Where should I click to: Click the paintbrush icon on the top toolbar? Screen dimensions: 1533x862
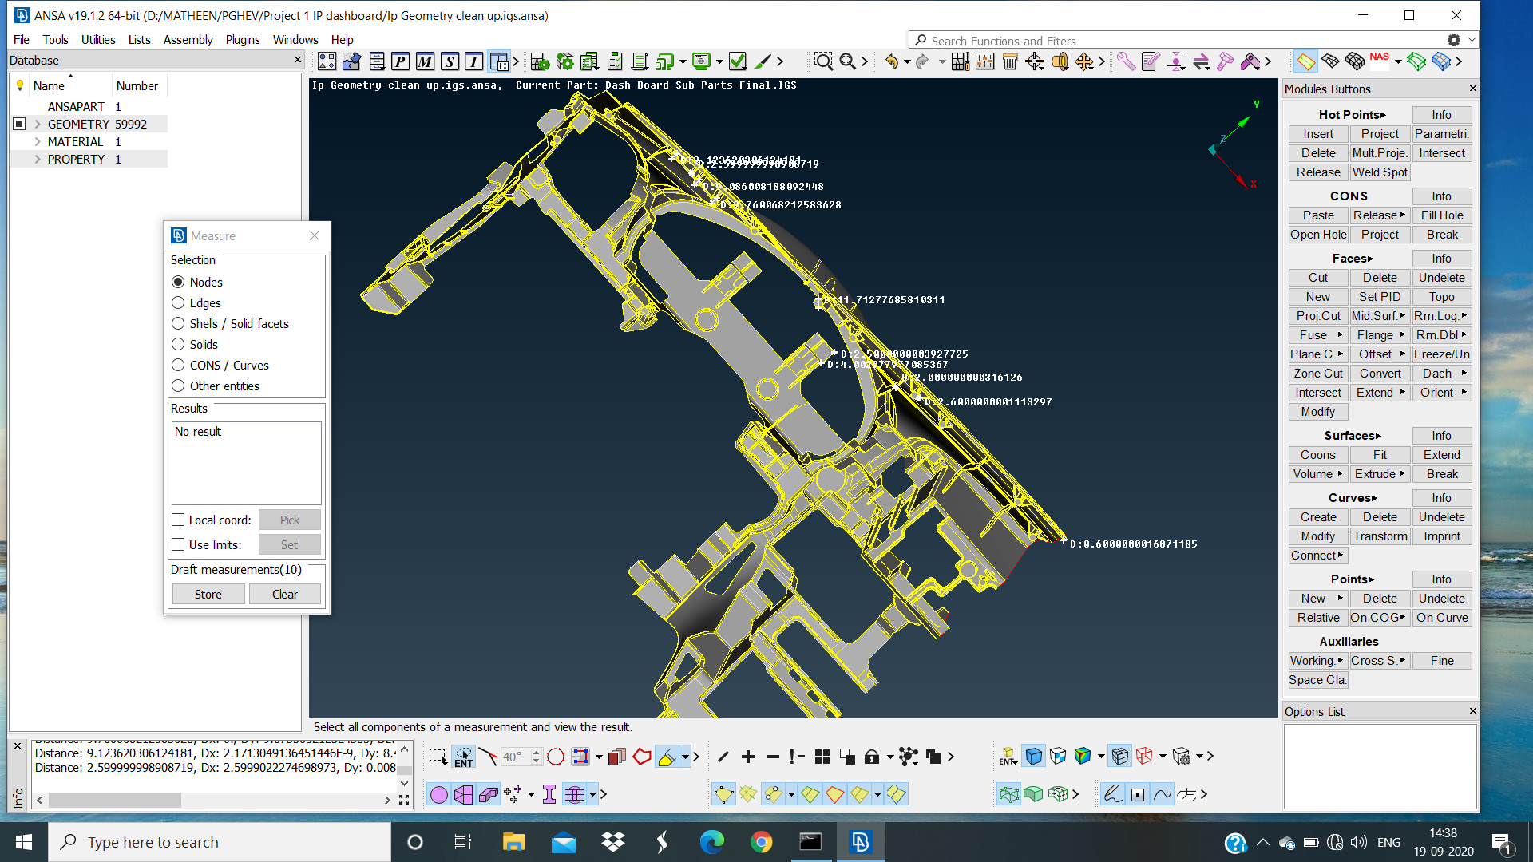click(x=763, y=61)
